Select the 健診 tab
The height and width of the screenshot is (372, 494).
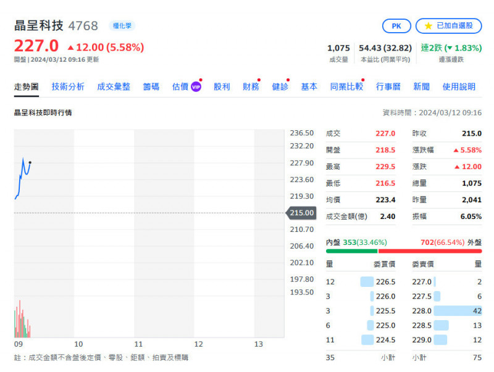click(280, 86)
